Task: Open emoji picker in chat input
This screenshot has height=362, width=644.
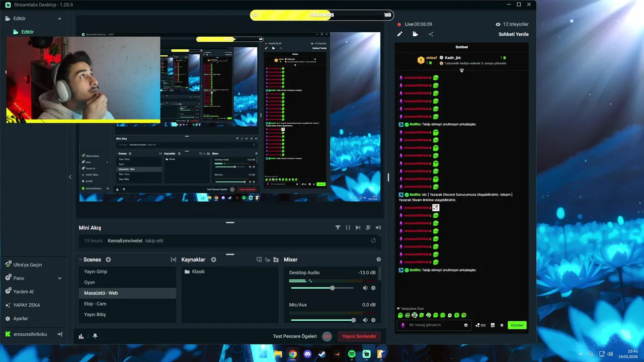Action: click(466, 325)
